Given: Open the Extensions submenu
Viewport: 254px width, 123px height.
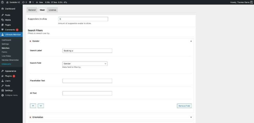Looking at the screenshot, I should pos(6,64).
